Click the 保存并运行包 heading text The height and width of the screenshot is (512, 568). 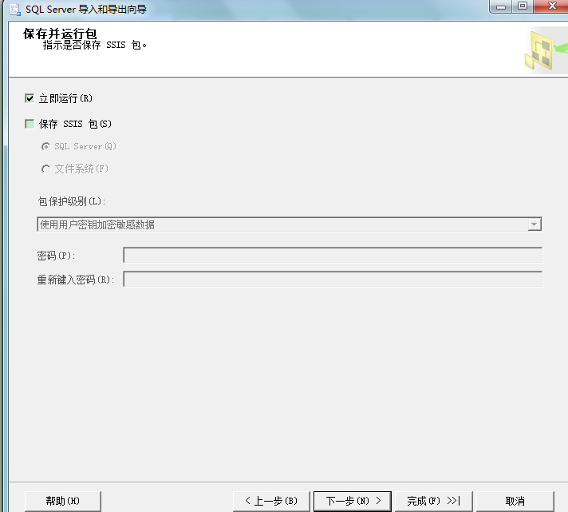pyautogui.click(x=60, y=34)
